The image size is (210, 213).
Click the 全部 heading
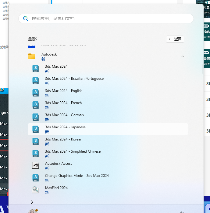[x=32, y=39]
